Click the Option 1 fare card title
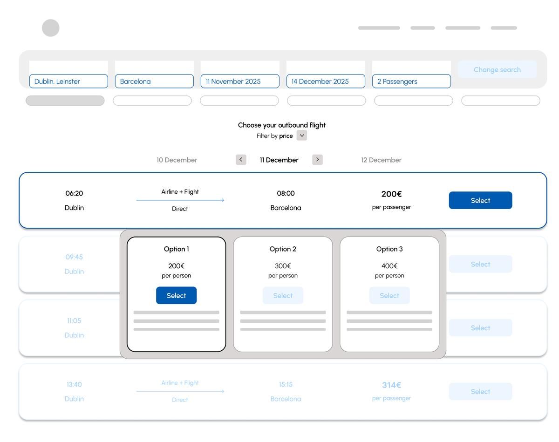Image resolution: width=559 pixels, height=442 pixels. pos(176,249)
